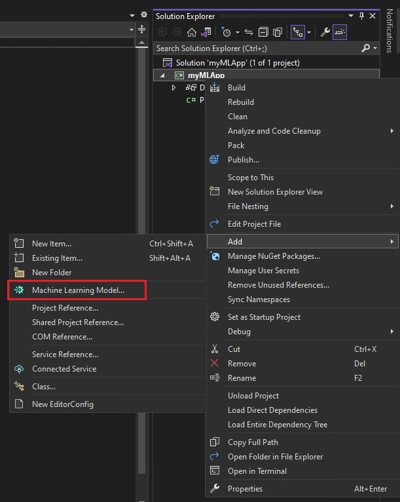Viewport: 400px width, 502px height.
Task: Open dropdown beside the tree view icon
Action: coord(309,33)
